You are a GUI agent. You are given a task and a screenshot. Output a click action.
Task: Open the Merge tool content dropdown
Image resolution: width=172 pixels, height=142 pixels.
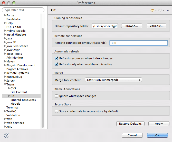pyautogui.click(x=113, y=80)
